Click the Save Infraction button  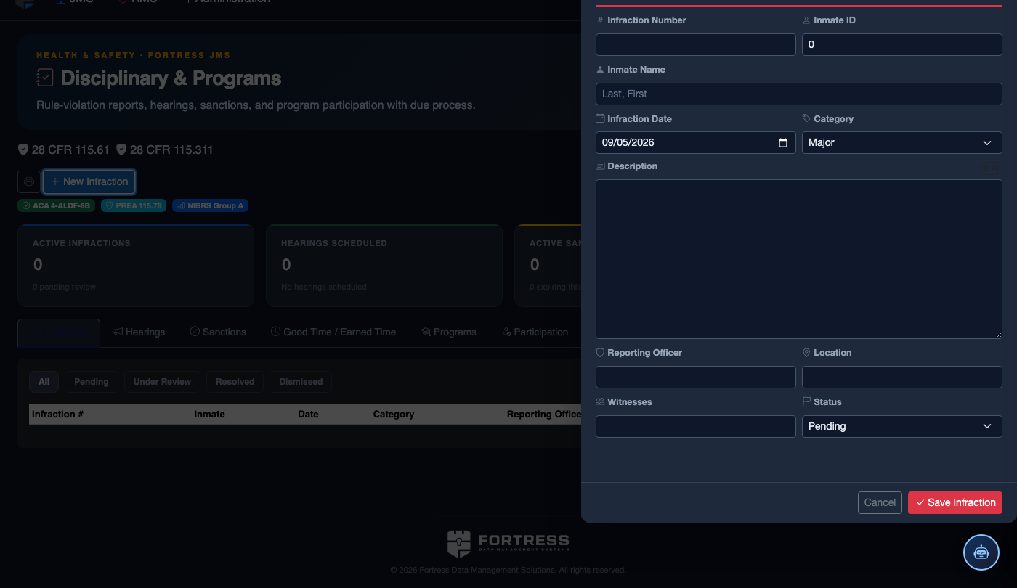[x=955, y=502]
